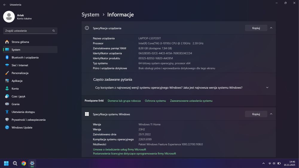Copy device specifications with Kopiuj
This screenshot has width=299, height=168.
point(256,28)
